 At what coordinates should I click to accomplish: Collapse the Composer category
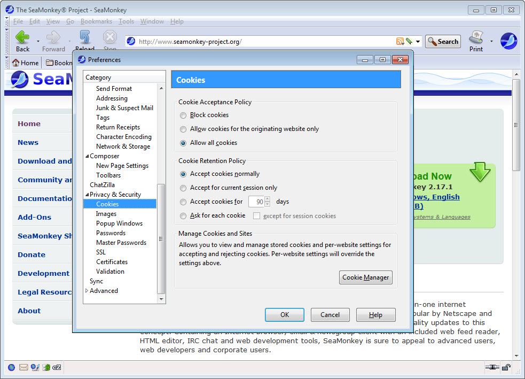(x=87, y=156)
